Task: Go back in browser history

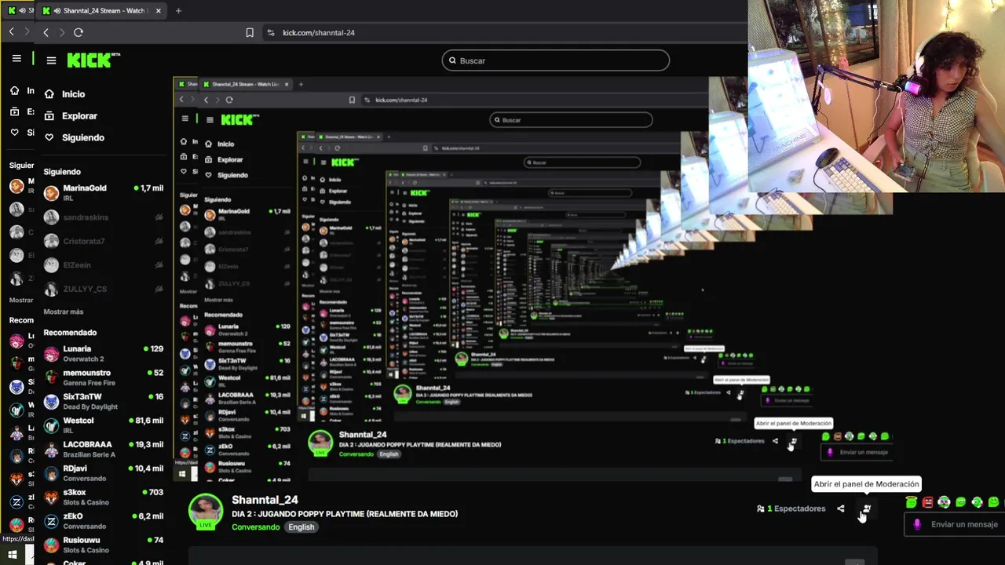Action: [x=46, y=32]
